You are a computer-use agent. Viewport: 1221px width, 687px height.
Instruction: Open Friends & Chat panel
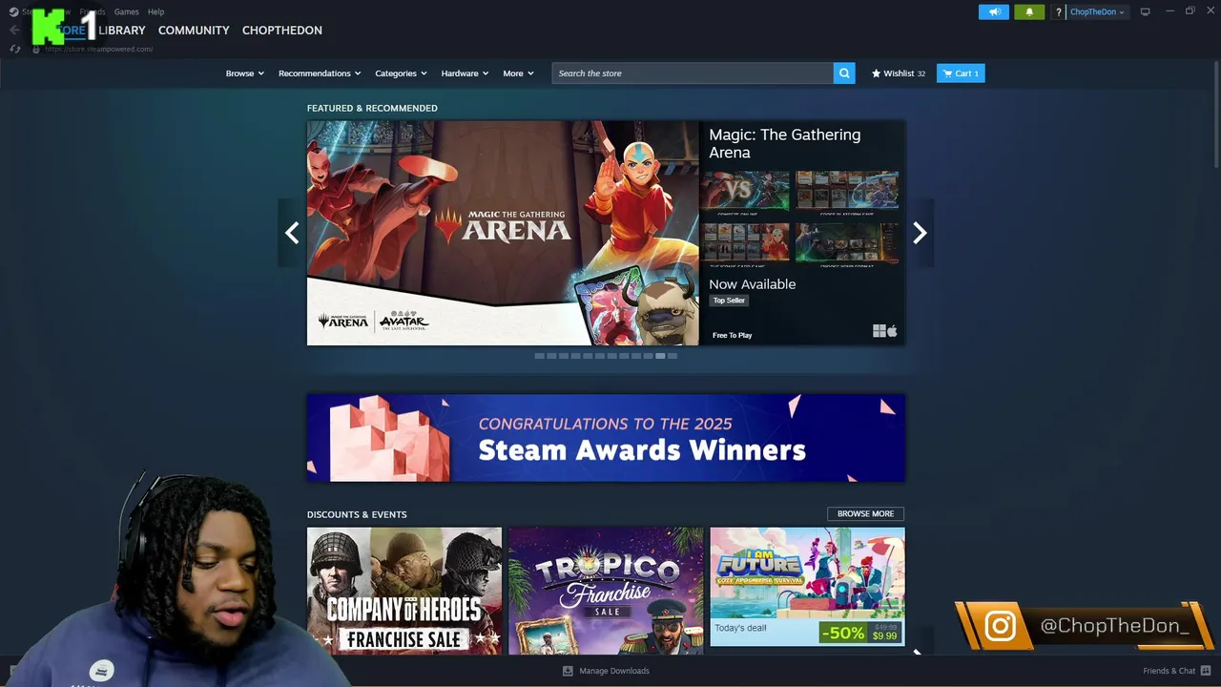tap(1177, 671)
